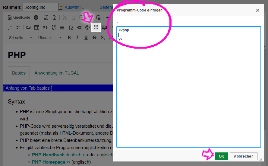Toggle italic formatting
268x166 pixels.
pyautogui.click(x=77, y=38)
